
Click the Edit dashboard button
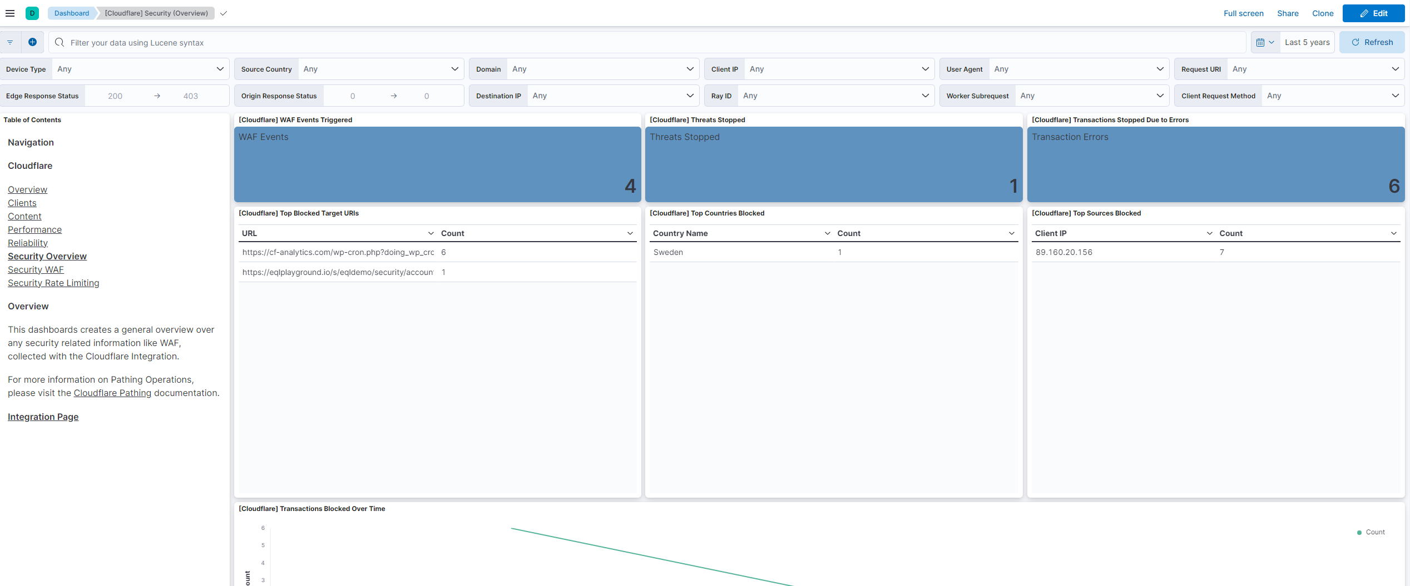pos(1373,13)
